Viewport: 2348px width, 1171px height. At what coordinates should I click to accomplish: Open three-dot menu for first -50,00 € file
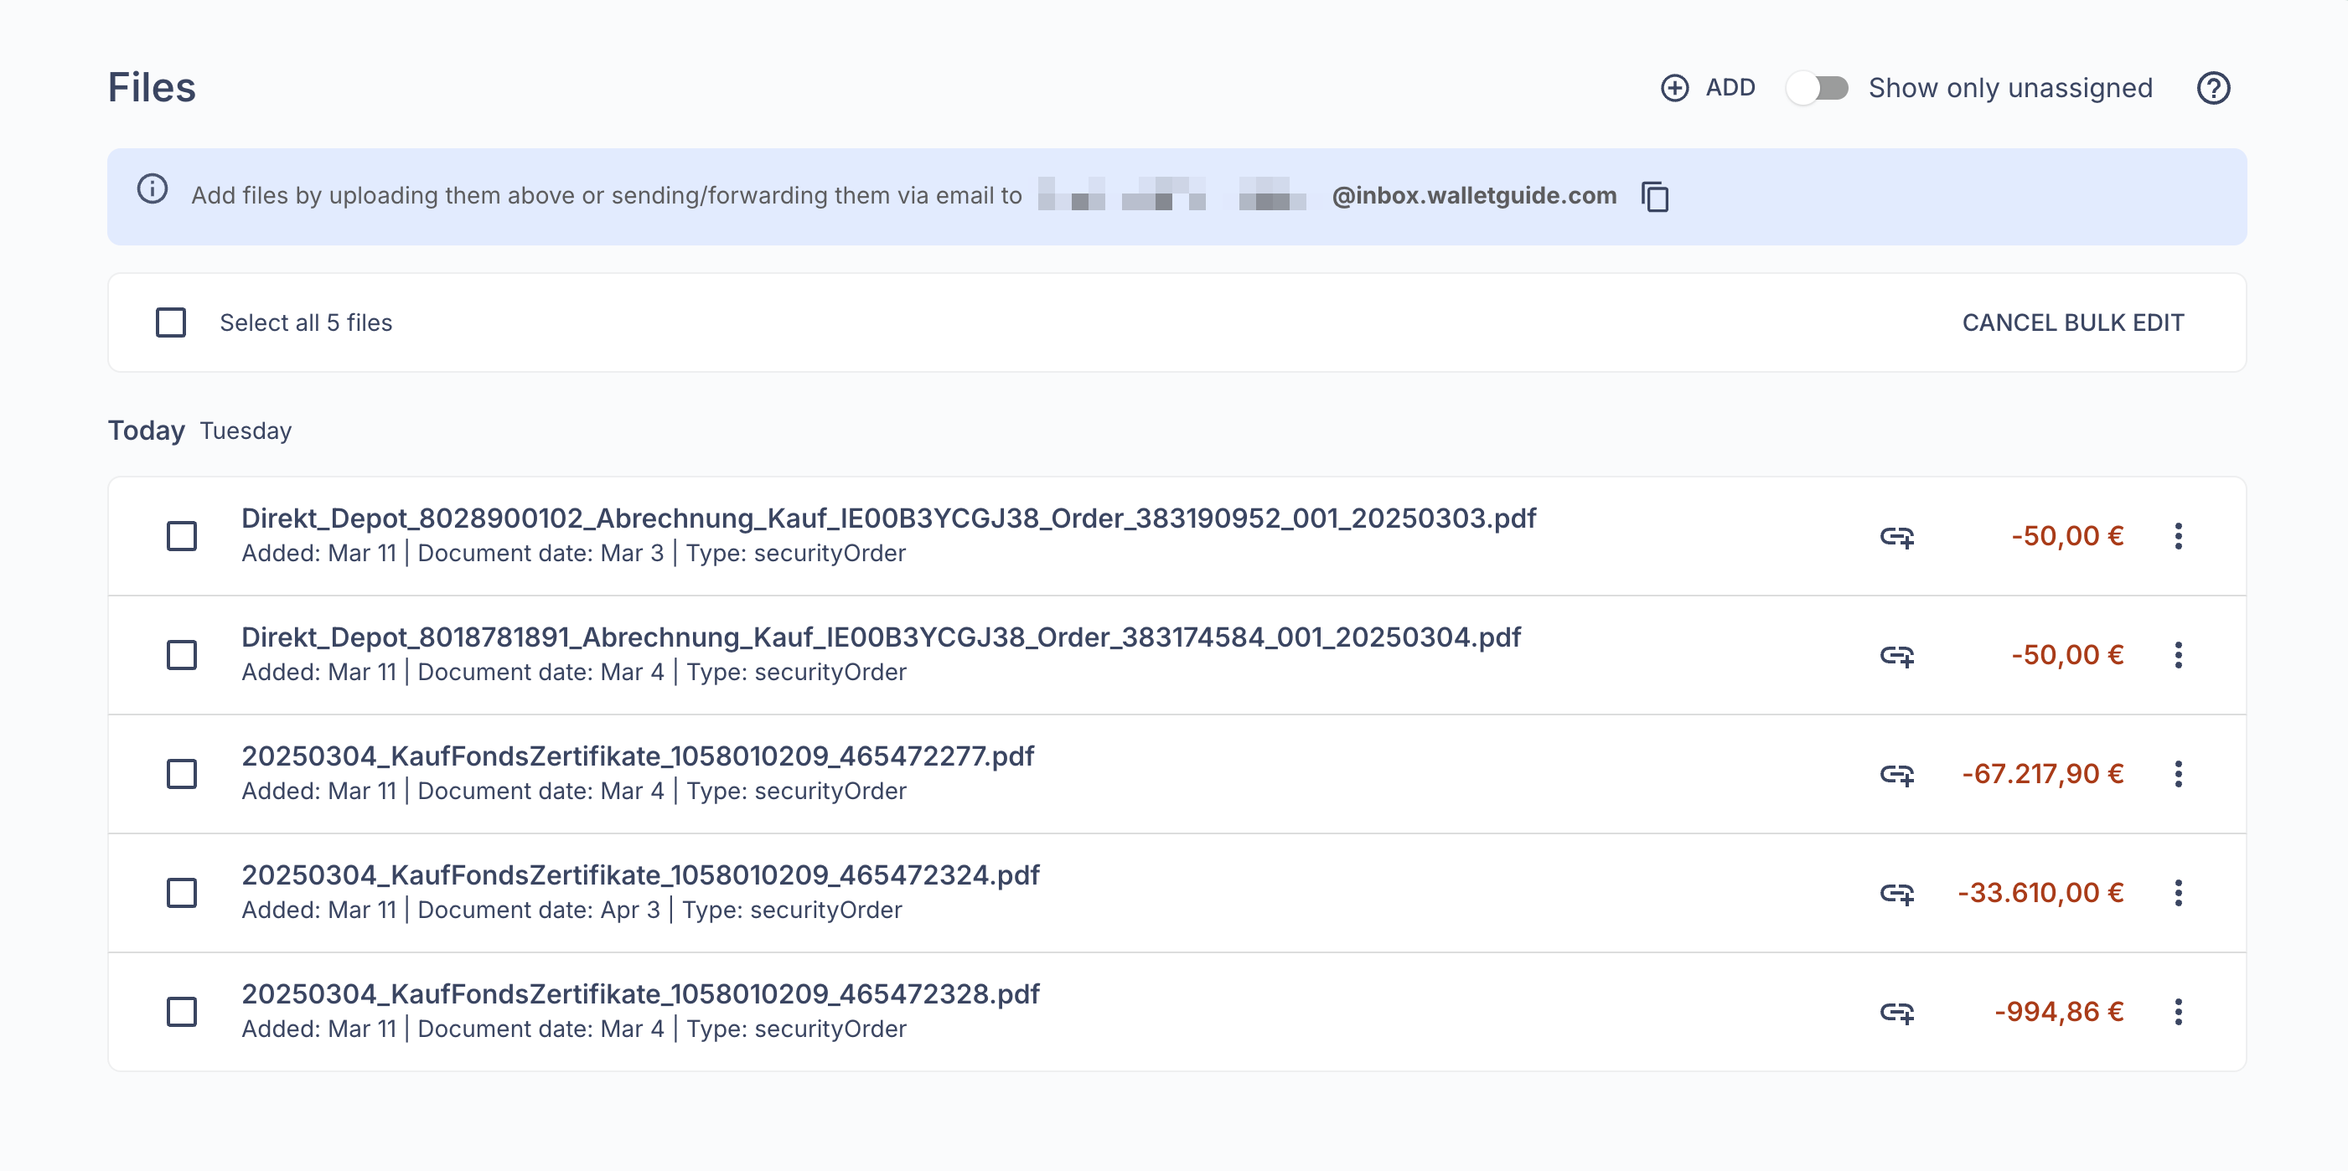pyautogui.click(x=2178, y=536)
